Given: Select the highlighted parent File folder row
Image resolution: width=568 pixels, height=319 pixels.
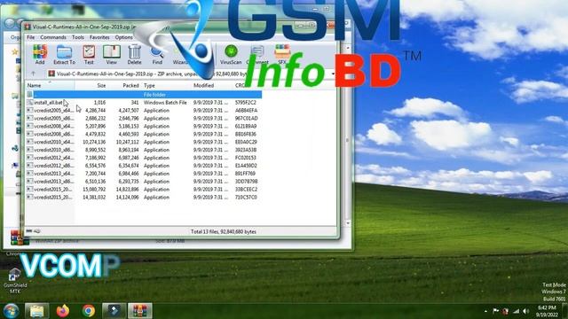Looking at the screenshot, I should [x=144, y=95].
